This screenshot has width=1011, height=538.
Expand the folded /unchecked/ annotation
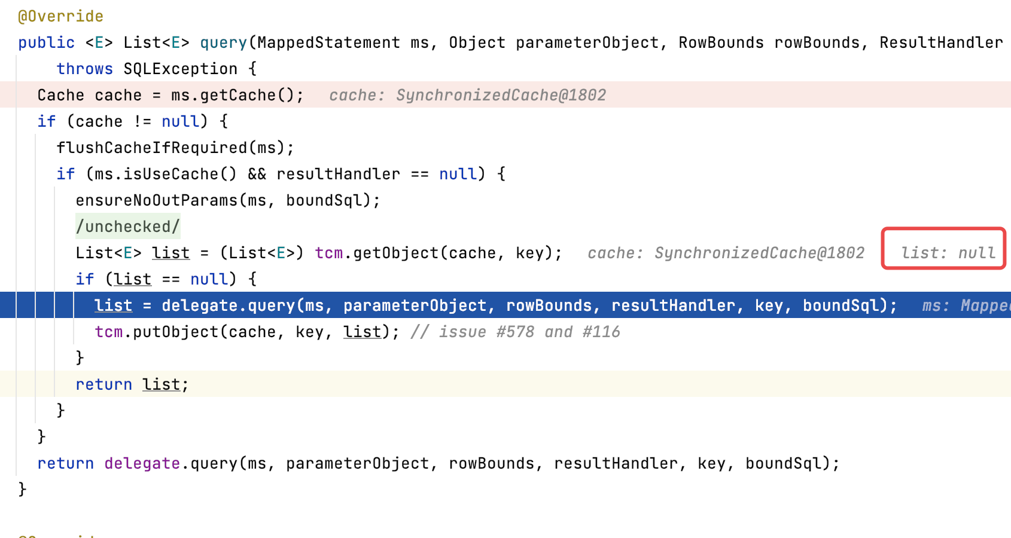click(x=127, y=227)
